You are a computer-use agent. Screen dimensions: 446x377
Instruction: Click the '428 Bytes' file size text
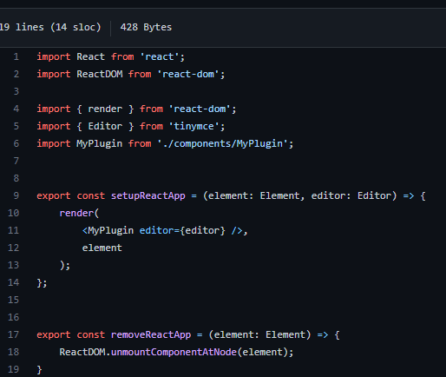(146, 27)
